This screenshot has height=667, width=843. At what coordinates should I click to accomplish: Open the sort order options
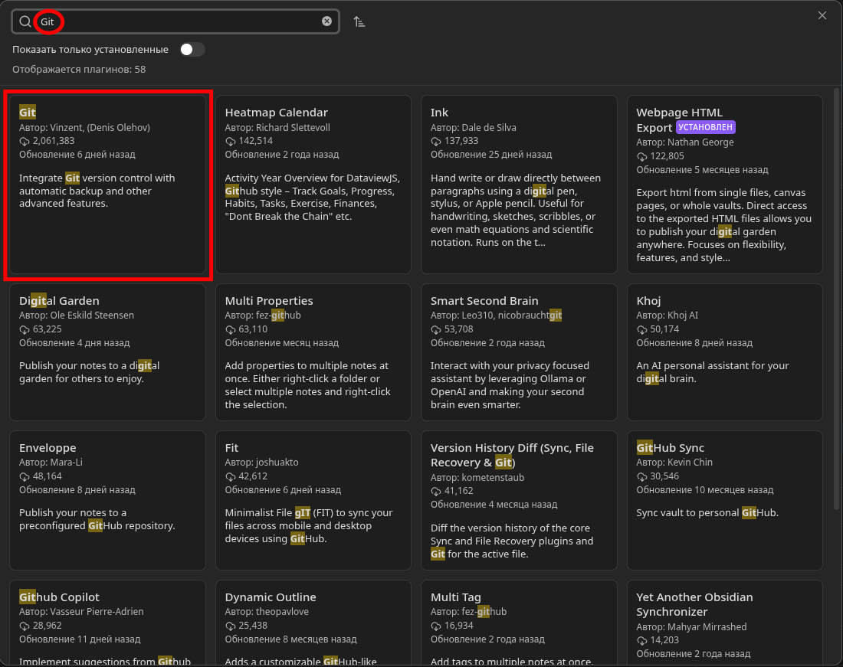coord(359,21)
